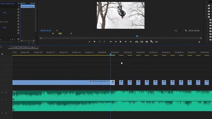Click the Lift button in transport bar
The width and height of the screenshot is (212, 119).
[137, 42]
